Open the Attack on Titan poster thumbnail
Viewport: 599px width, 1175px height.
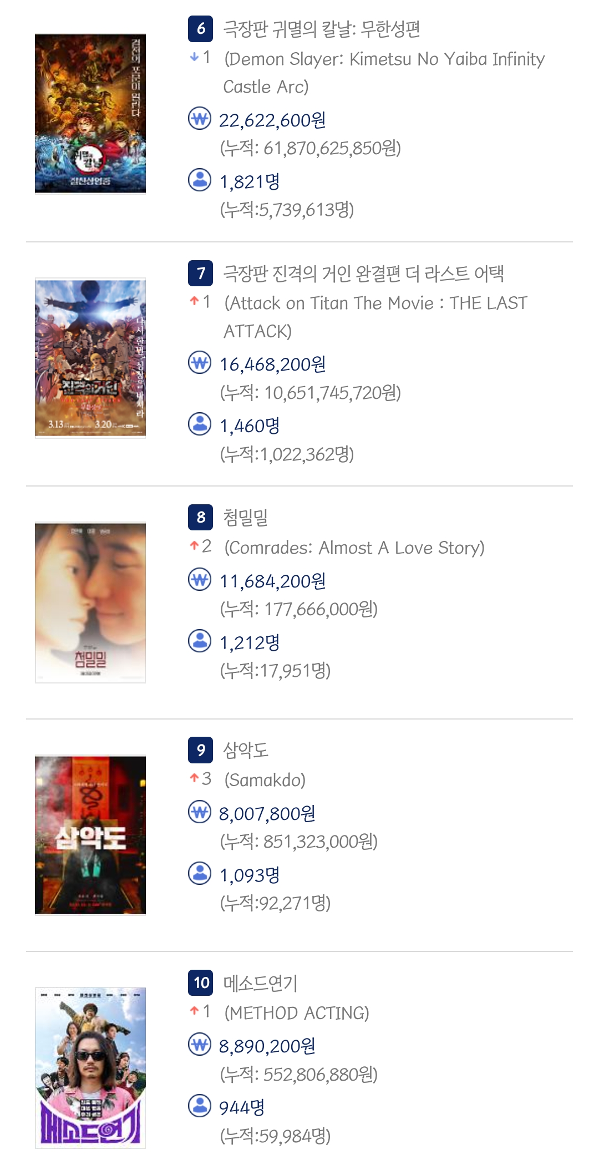click(x=90, y=358)
